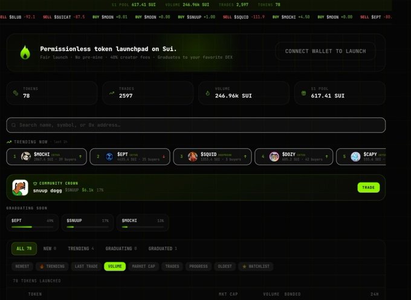The height and width of the screenshot is (300, 411).
Task: Click the BONDED column header
Action: click(293, 294)
